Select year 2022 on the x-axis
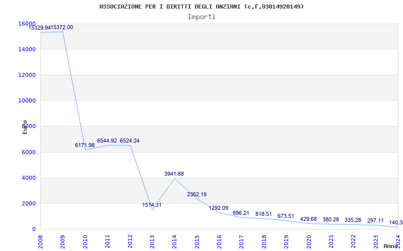 point(354,241)
